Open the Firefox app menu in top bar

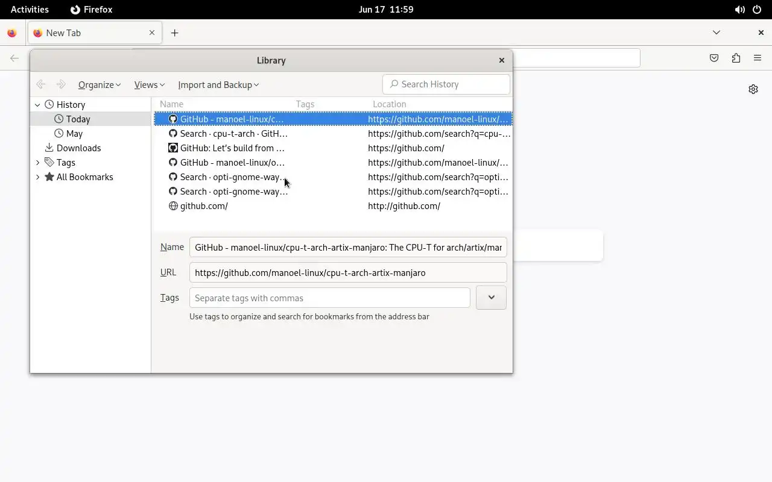click(91, 10)
